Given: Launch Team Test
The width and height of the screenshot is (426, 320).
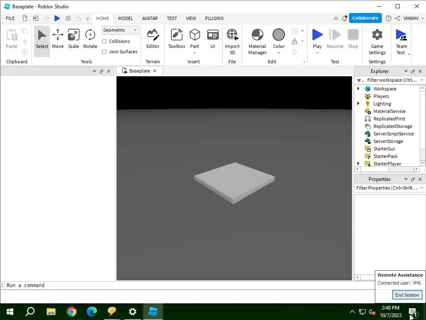Looking at the screenshot, I should click(401, 42).
